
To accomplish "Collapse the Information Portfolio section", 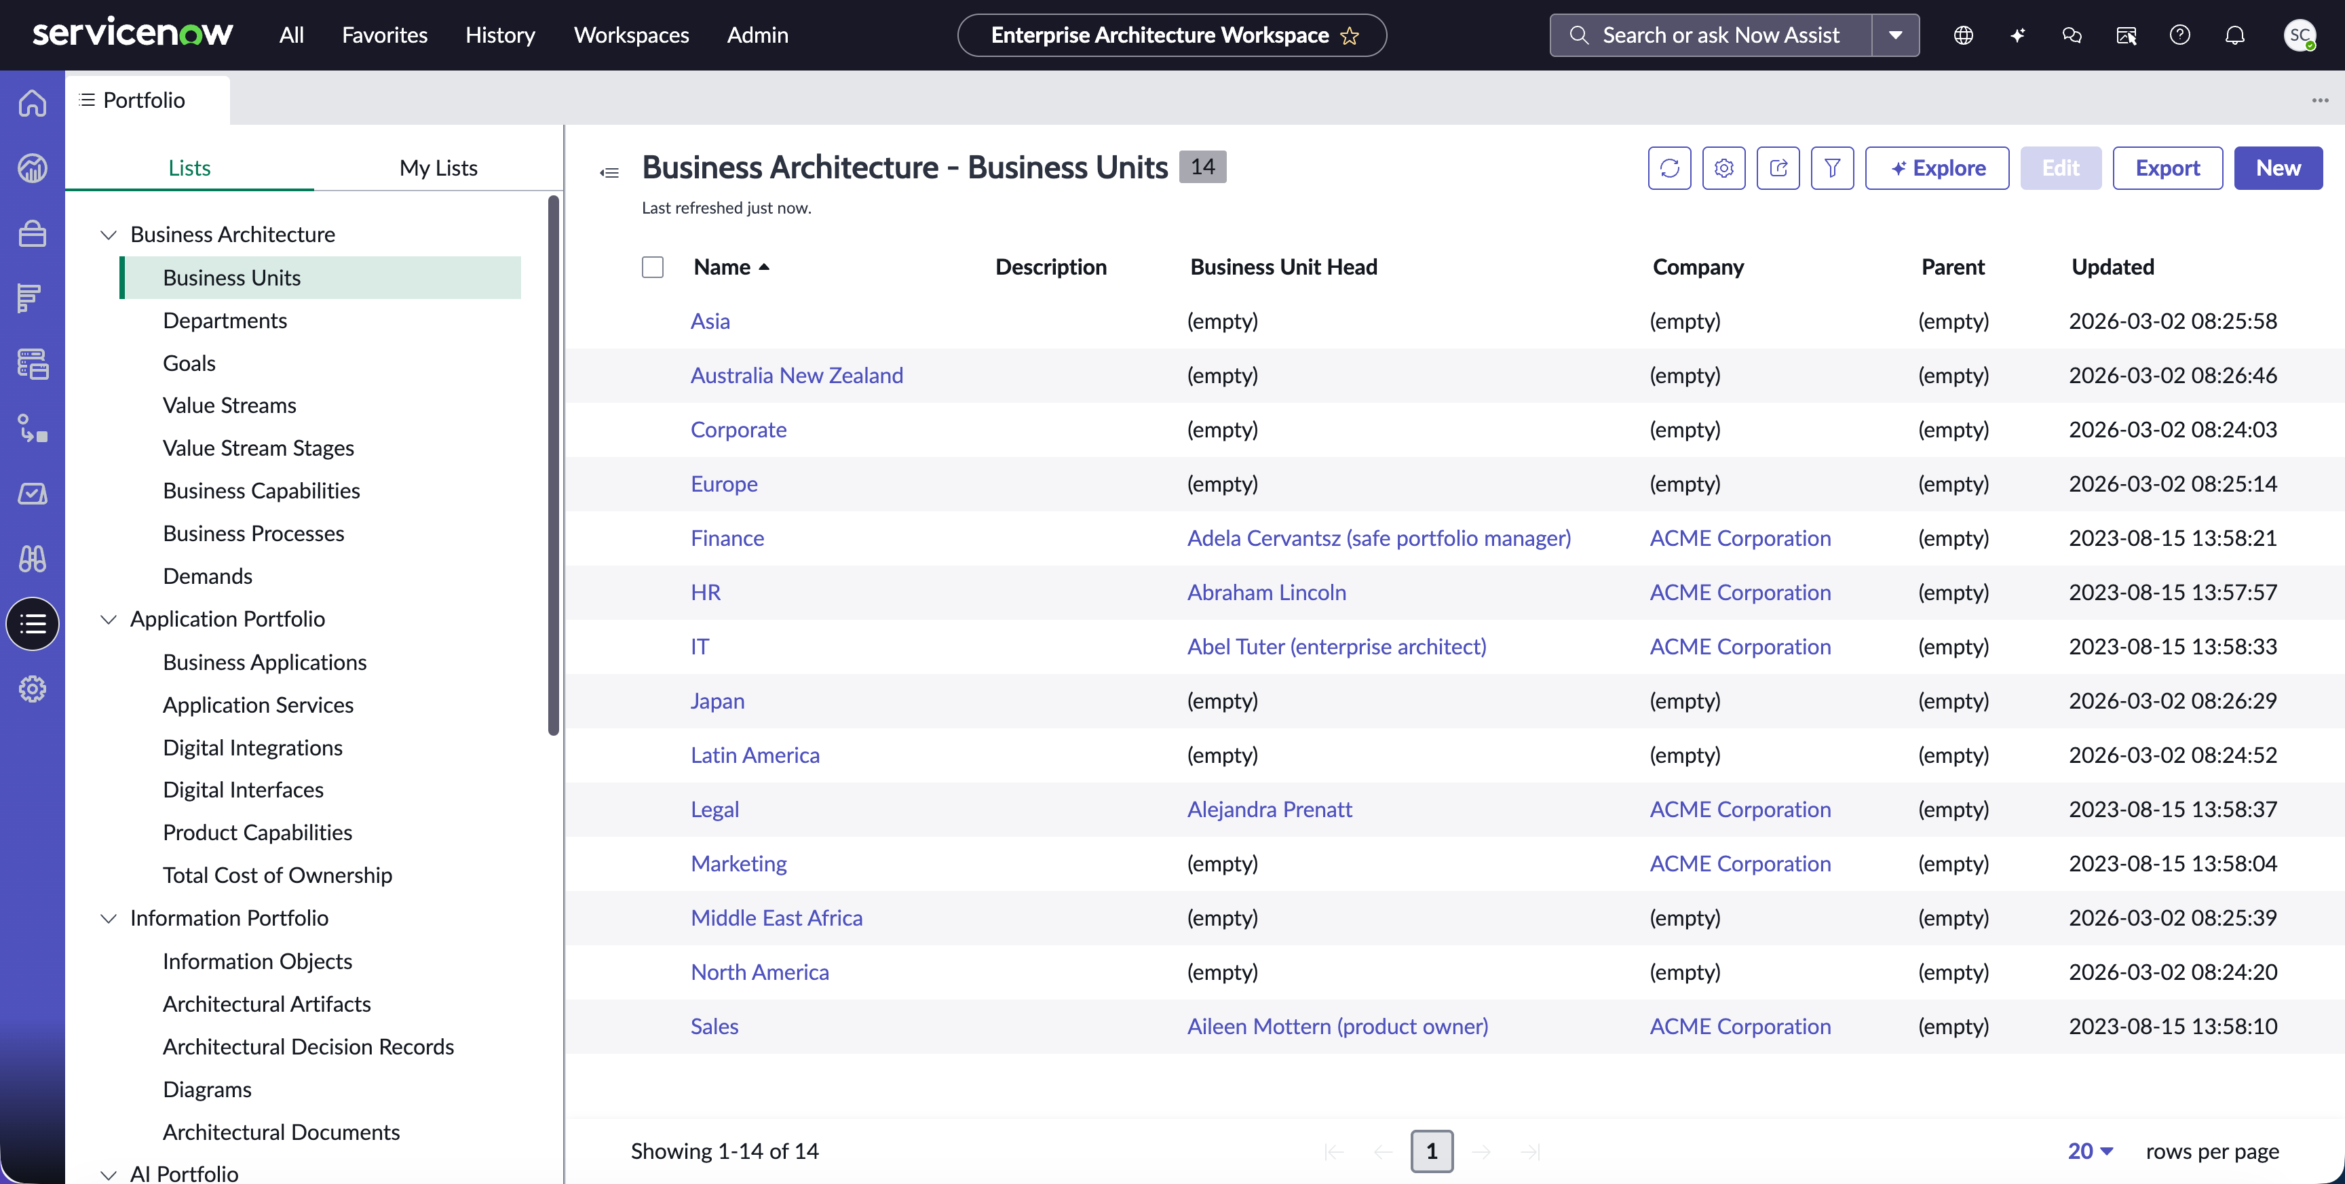I will click(x=109, y=918).
